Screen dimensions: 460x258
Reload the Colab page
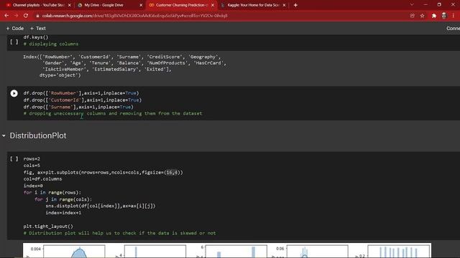tap(26, 16)
